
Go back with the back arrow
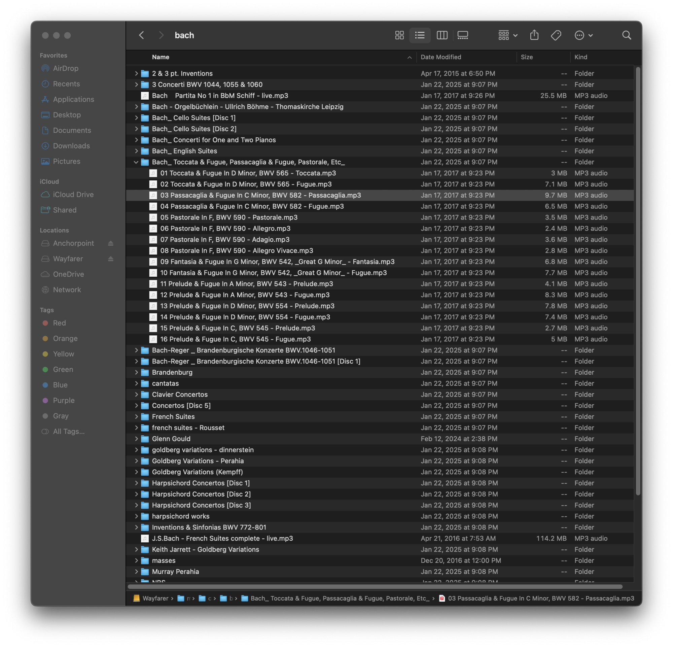tap(141, 35)
